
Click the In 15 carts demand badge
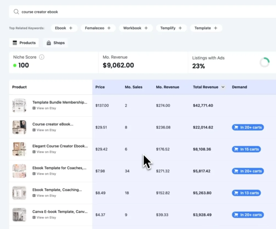coord(246,149)
